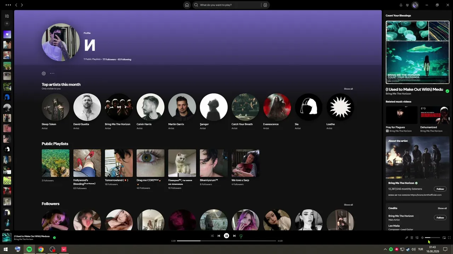
Task: Adjust the volume slider
Action: 432,238
